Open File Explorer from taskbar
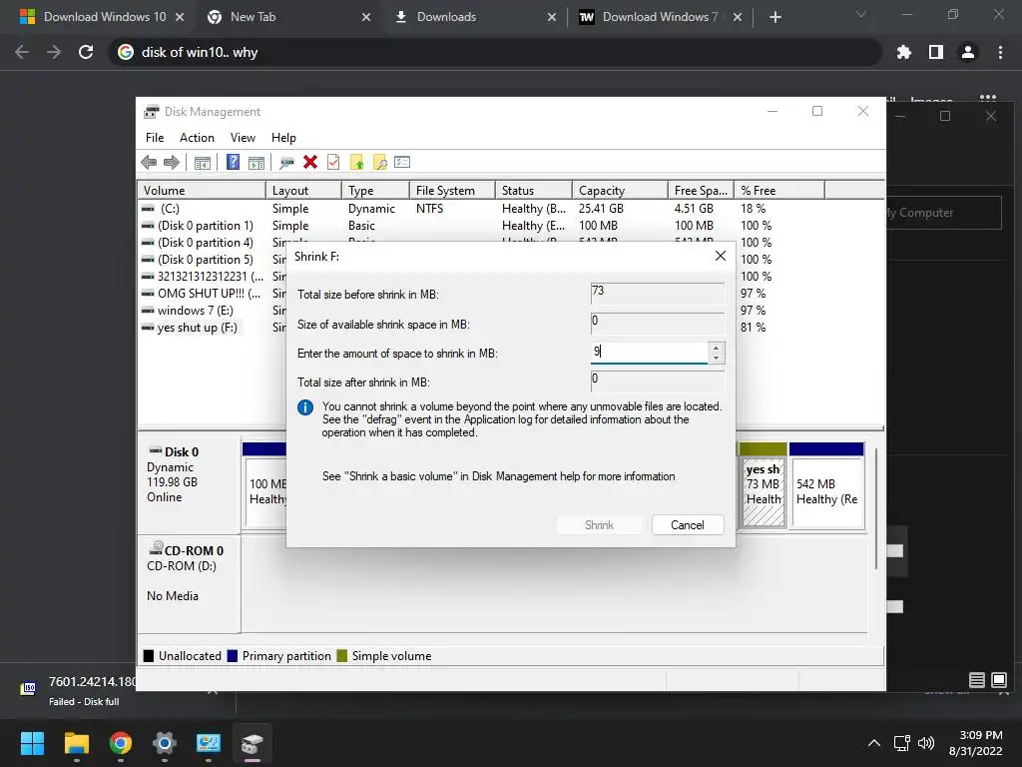This screenshot has height=767, width=1022. 76,743
